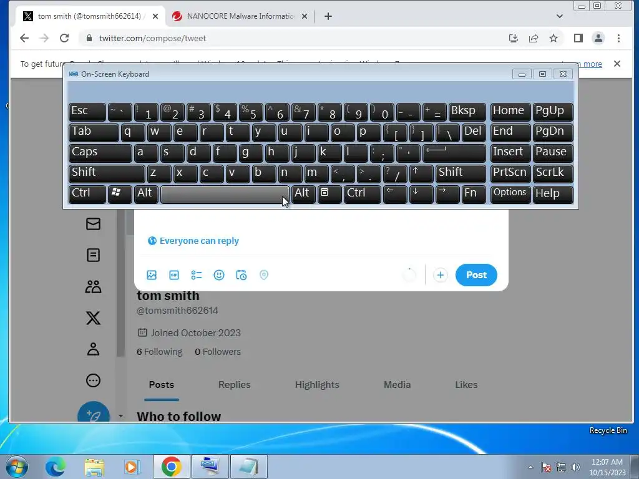Dismiss the Chrome update info bar
Screen dimensions: 639x479
(x=617, y=64)
